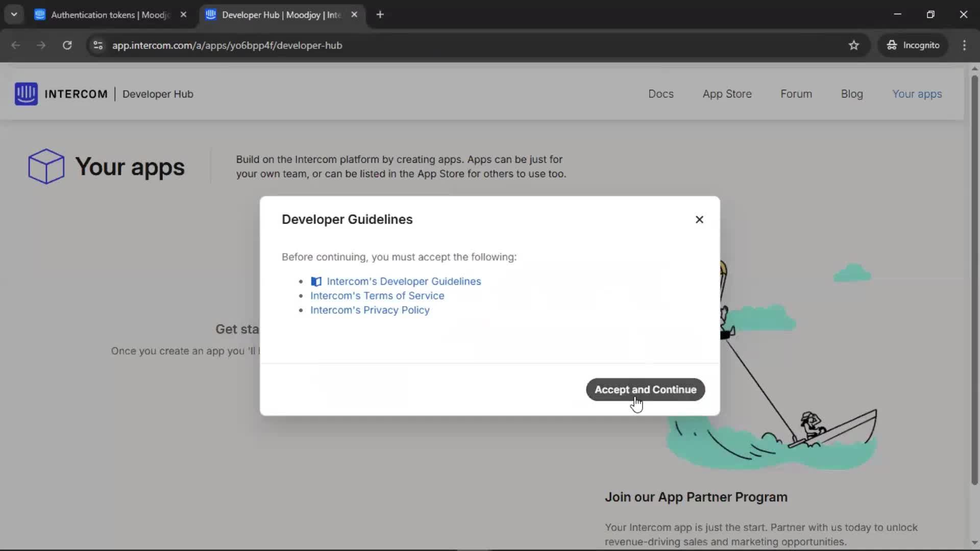Close the Developer Guidelines dialog

[x=699, y=219]
